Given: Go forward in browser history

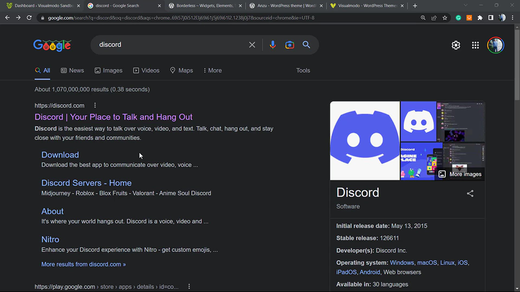Looking at the screenshot, I should [18, 18].
